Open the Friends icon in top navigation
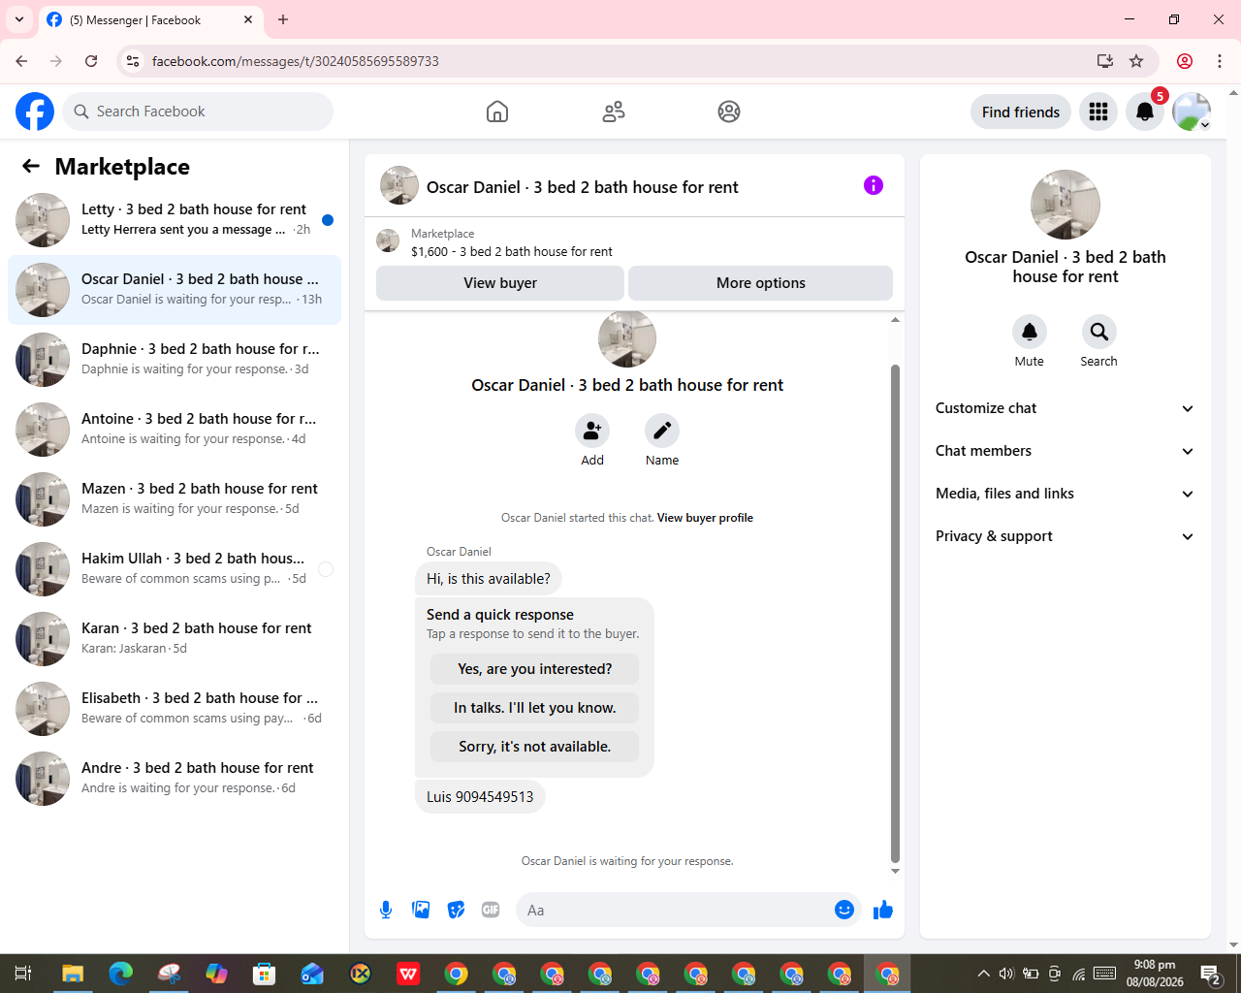The height and width of the screenshot is (993, 1241). [x=614, y=112]
